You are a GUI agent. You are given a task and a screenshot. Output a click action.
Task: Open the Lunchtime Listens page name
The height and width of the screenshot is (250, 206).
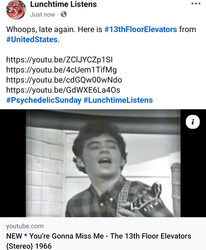click(x=63, y=4)
